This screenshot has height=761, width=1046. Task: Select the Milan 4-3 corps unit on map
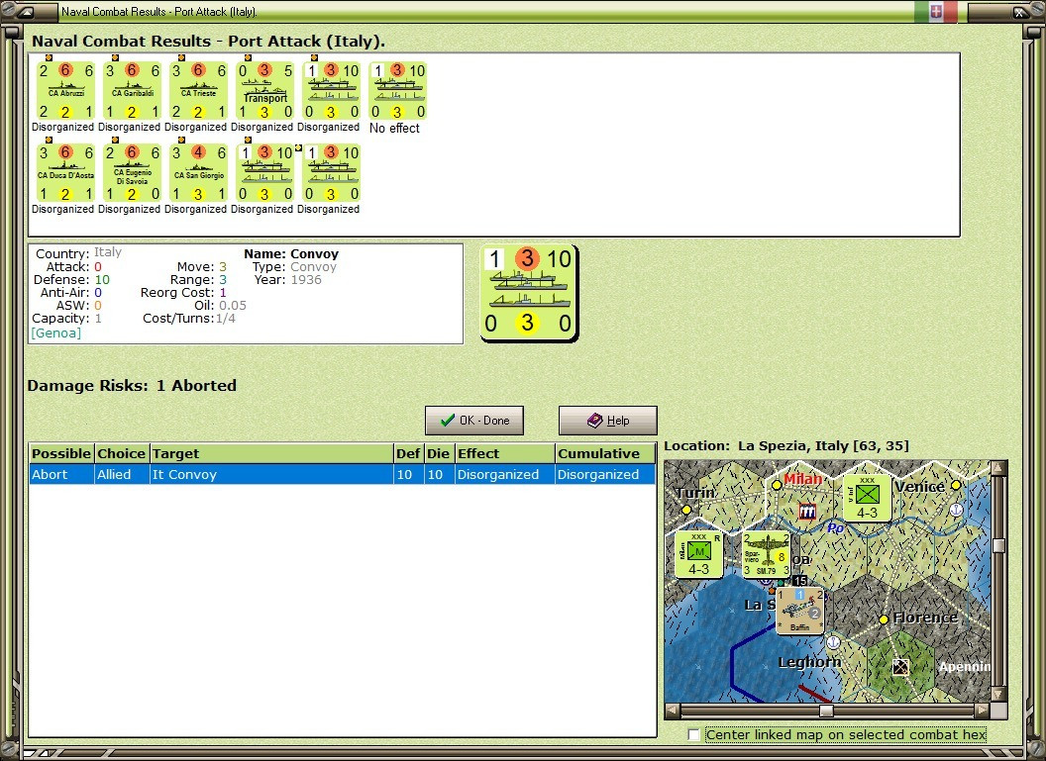point(698,554)
